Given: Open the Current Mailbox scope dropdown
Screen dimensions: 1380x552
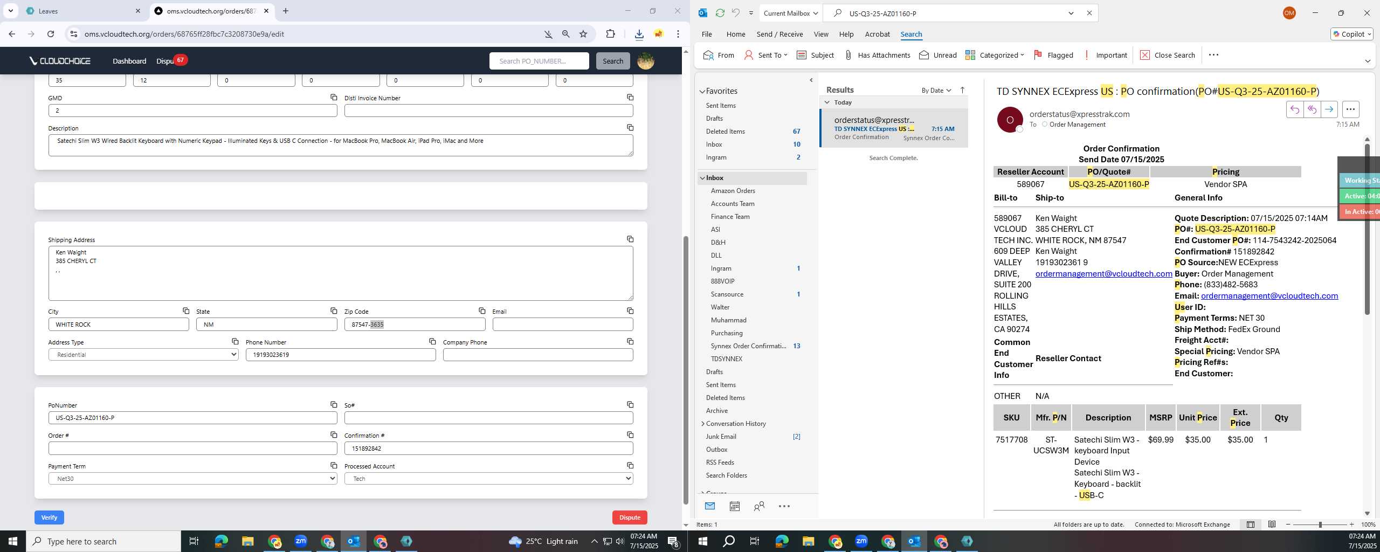Looking at the screenshot, I should pyautogui.click(x=790, y=13).
